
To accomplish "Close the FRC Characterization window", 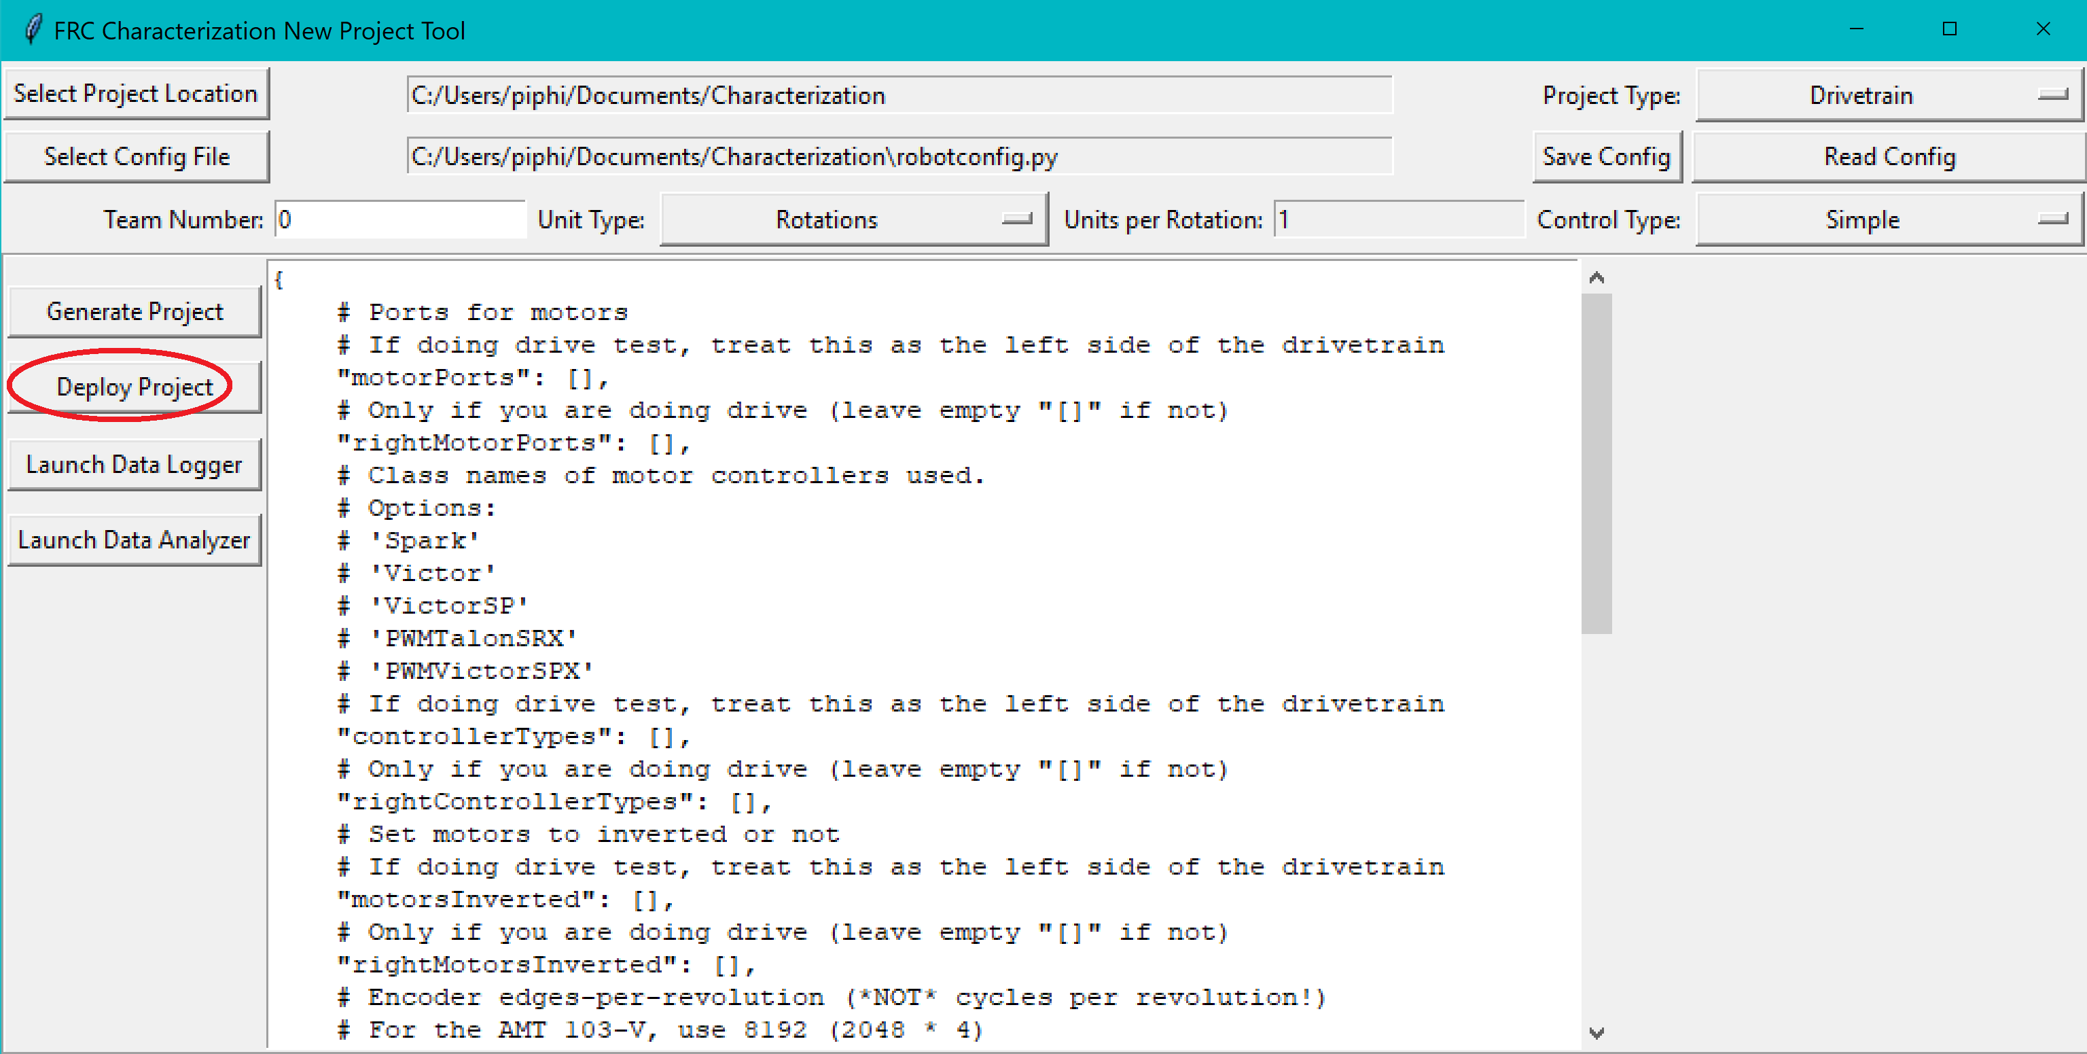I will (2042, 30).
